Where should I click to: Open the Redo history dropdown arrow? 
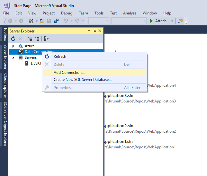pos(83,21)
